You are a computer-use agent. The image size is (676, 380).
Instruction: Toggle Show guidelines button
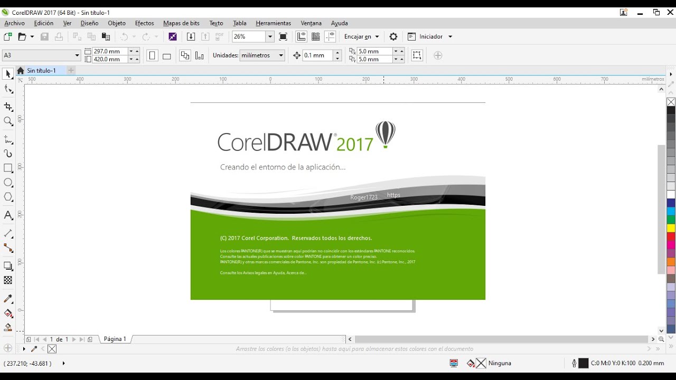coord(330,36)
